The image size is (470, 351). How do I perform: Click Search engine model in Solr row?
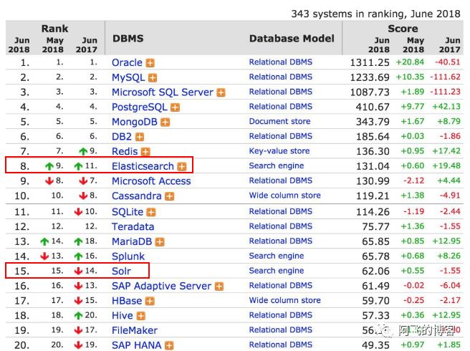point(277,271)
